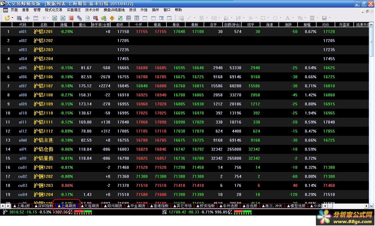Click the floppy disk save icon
The height and width of the screenshot is (226, 375).
[324, 18]
